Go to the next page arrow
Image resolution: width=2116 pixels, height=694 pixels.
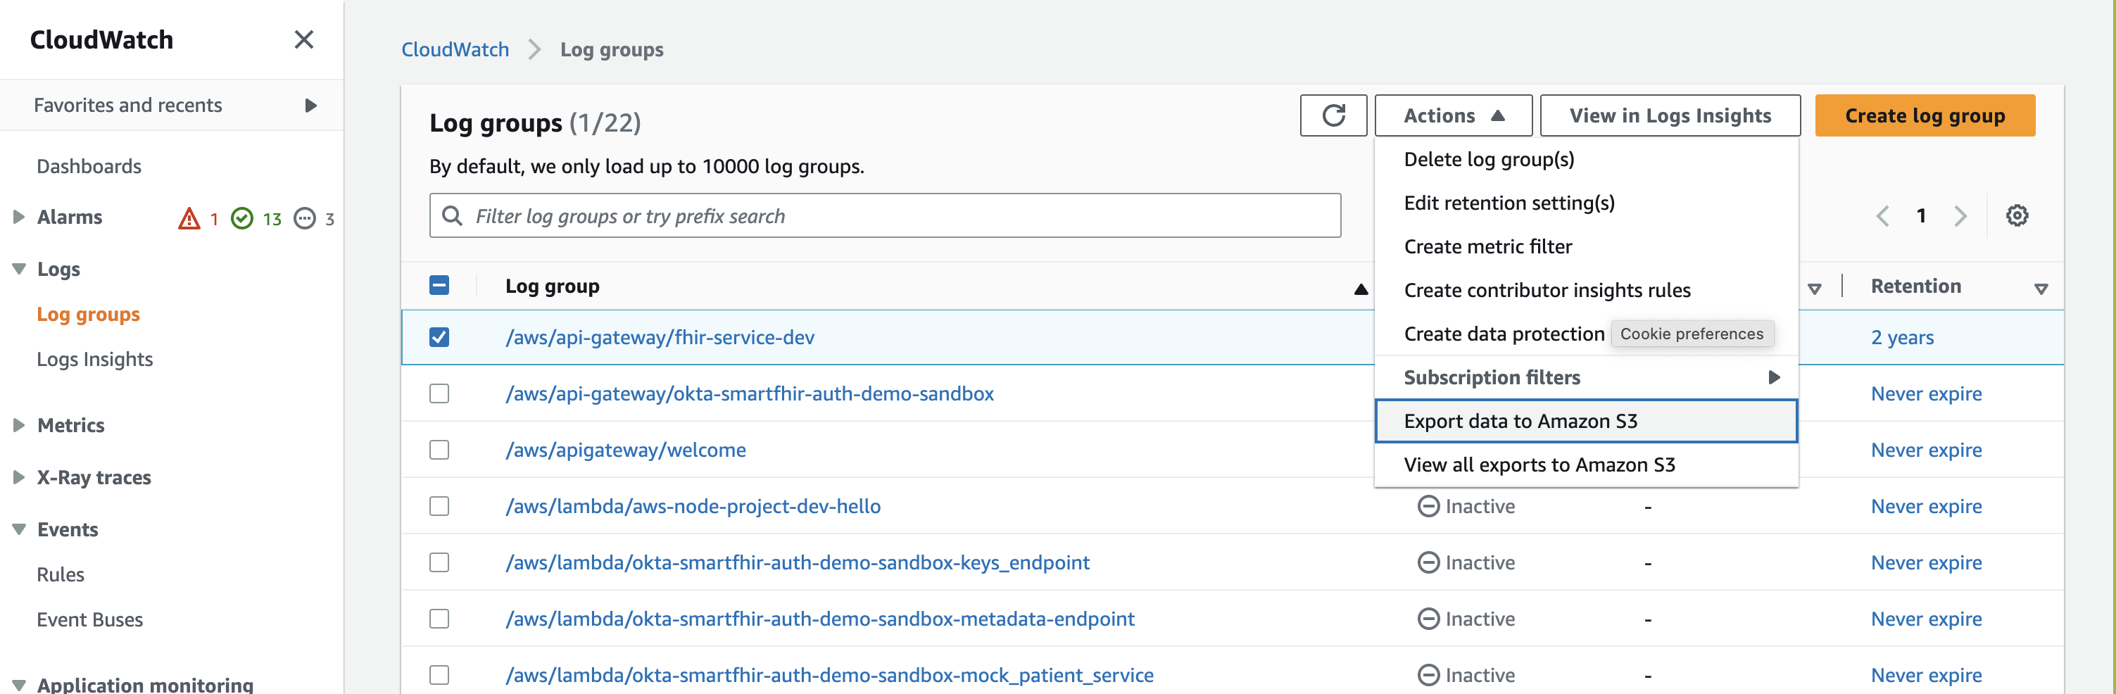tap(1960, 216)
